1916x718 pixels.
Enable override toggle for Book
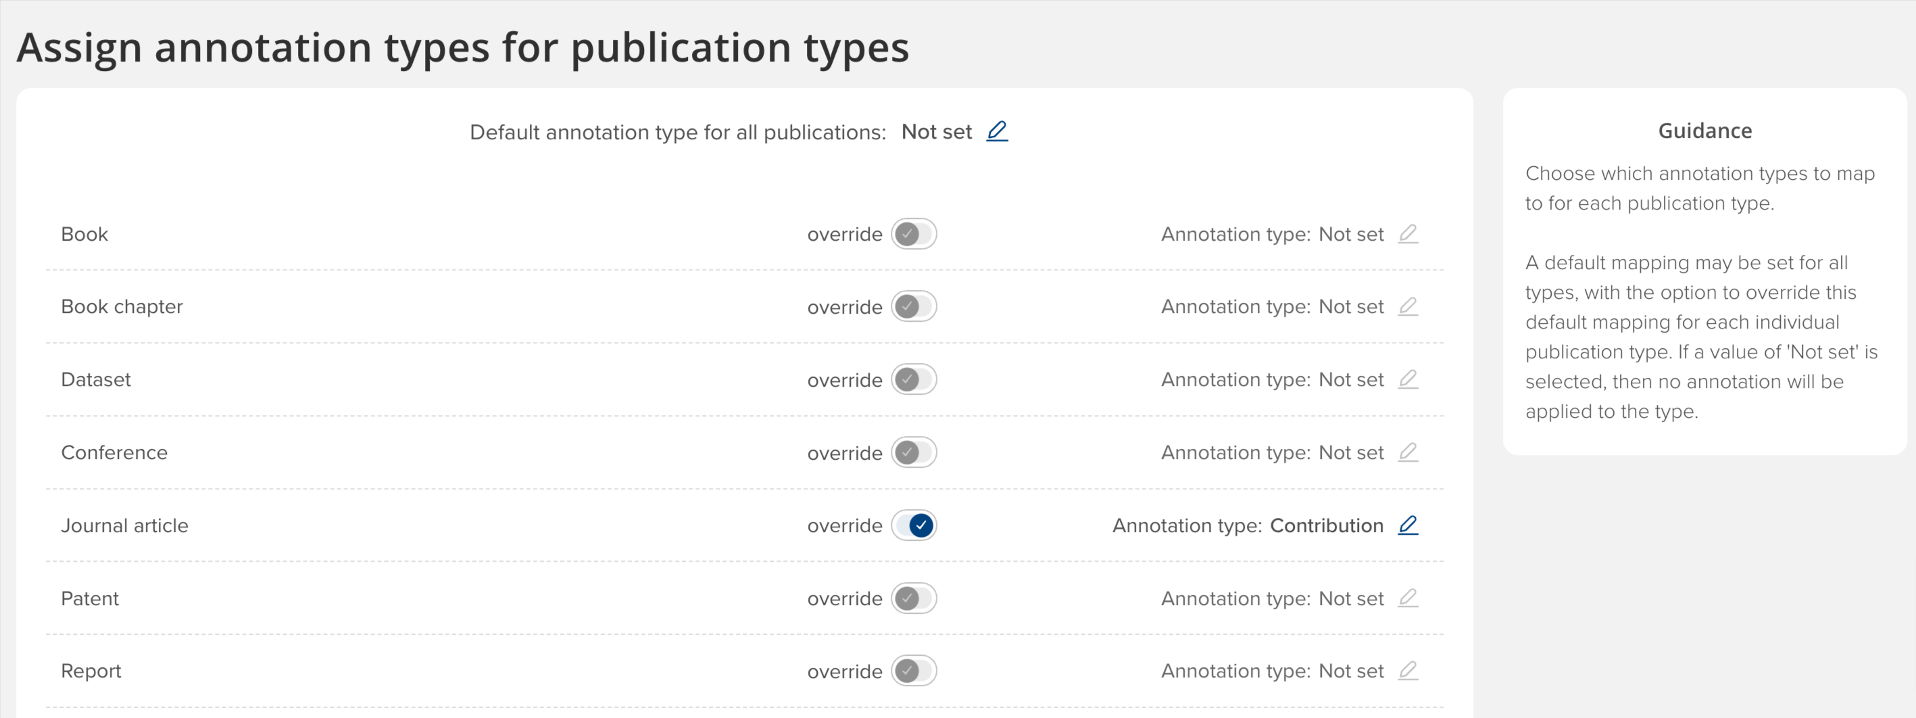point(913,235)
